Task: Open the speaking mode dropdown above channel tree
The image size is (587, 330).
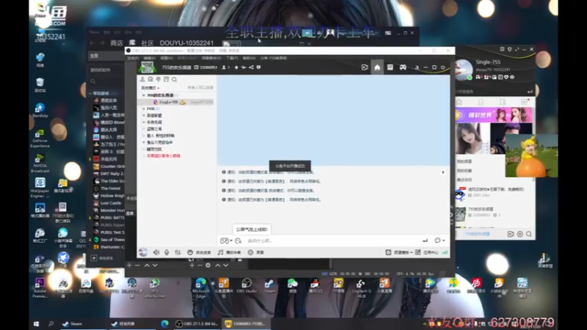Action: [x=150, y=88]
